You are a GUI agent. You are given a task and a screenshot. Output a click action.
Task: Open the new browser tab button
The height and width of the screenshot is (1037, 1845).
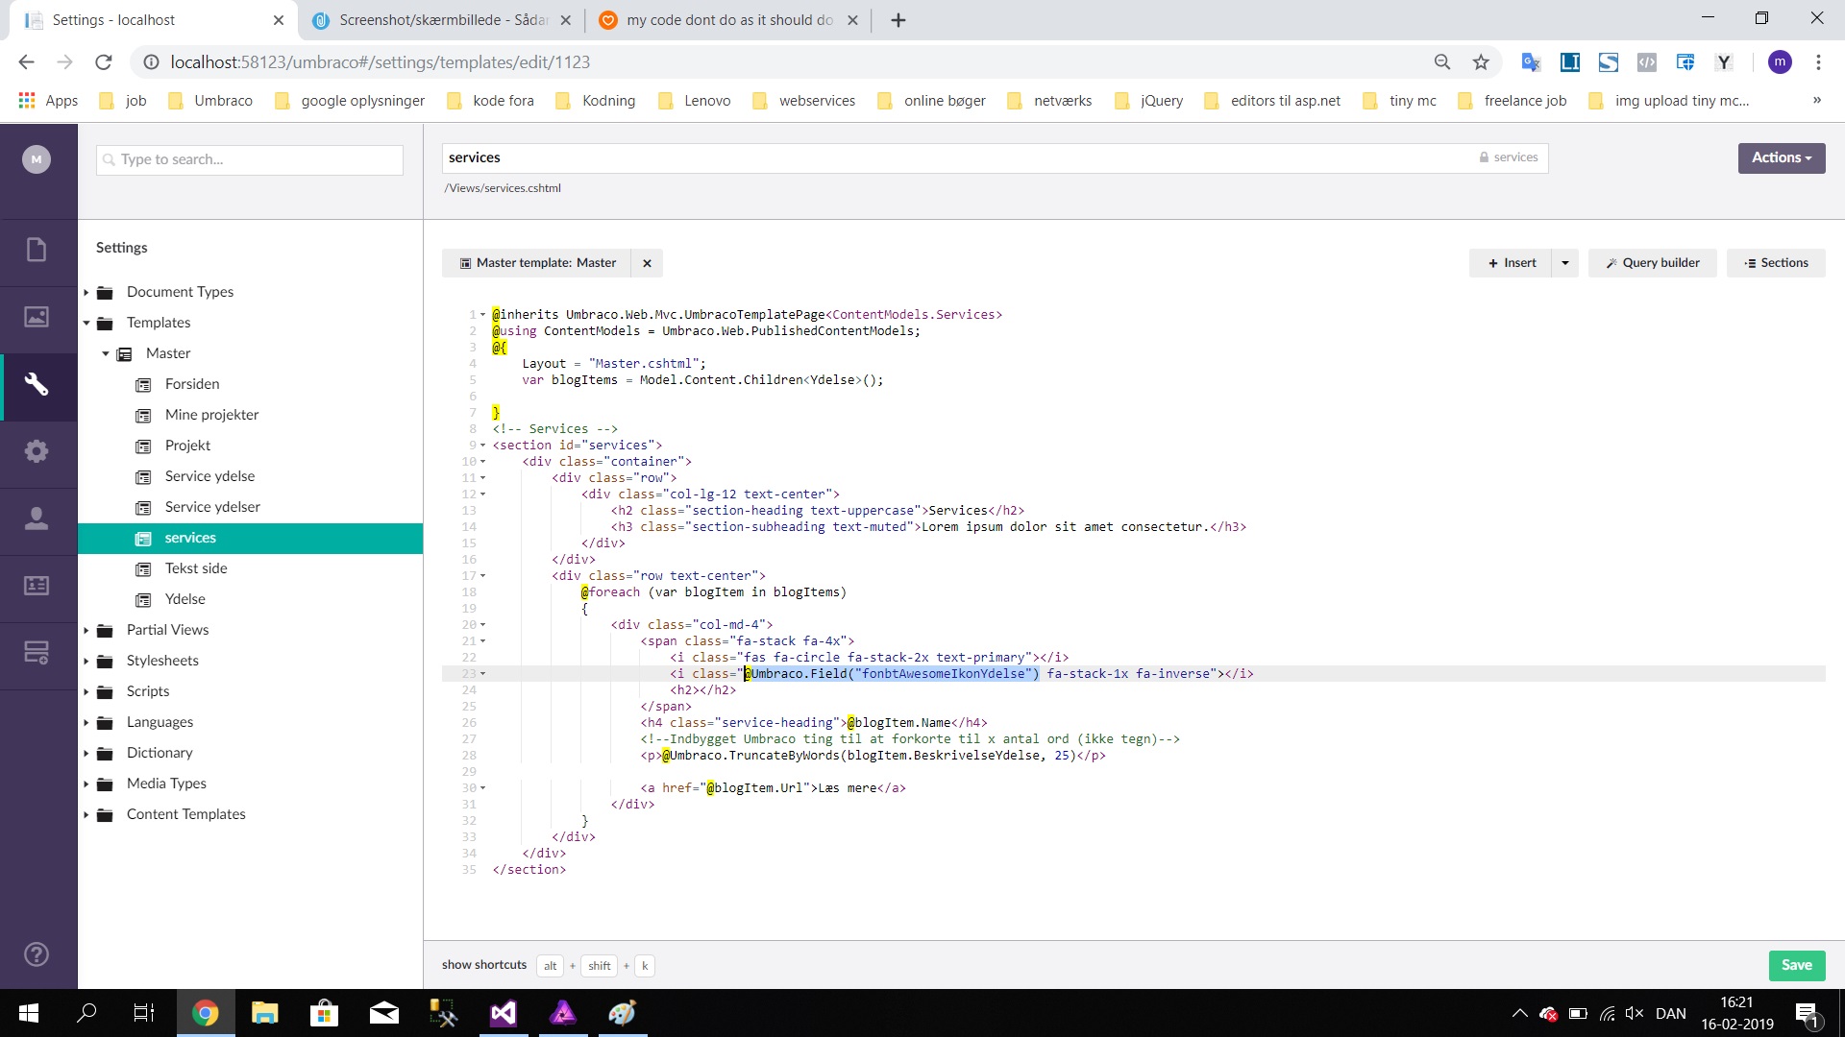click(x=898, y=20)
